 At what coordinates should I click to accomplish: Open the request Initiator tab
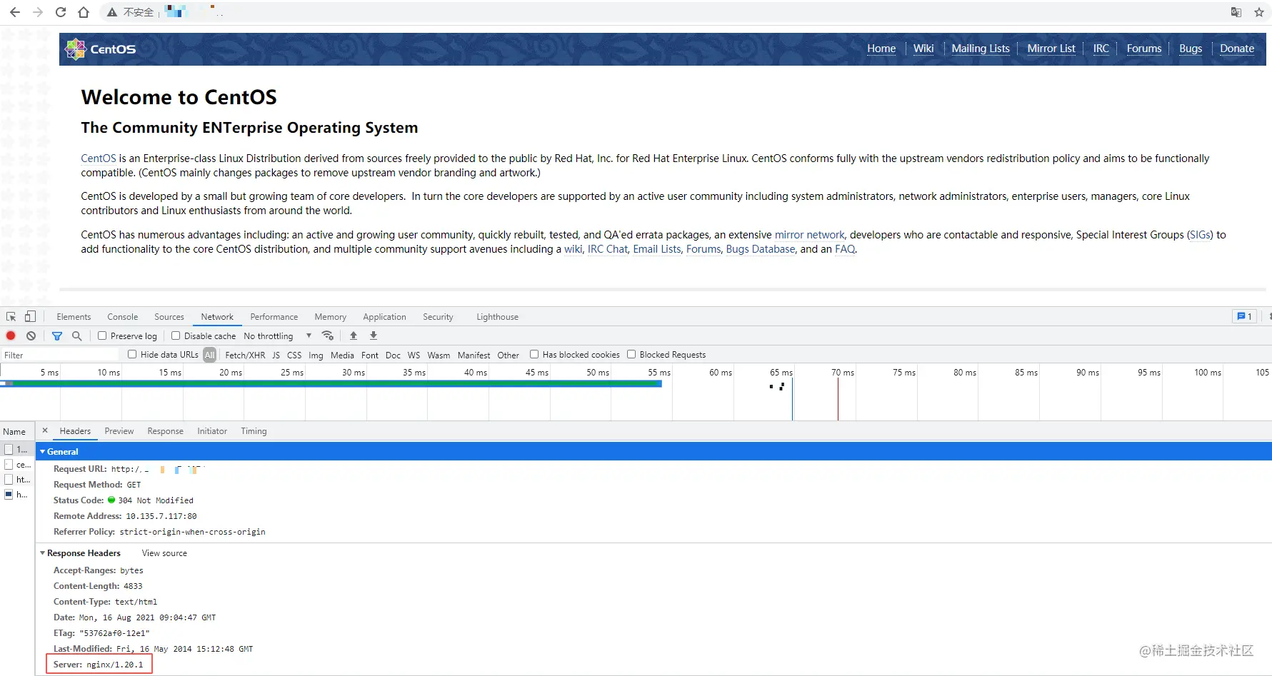tap(212, 430)
